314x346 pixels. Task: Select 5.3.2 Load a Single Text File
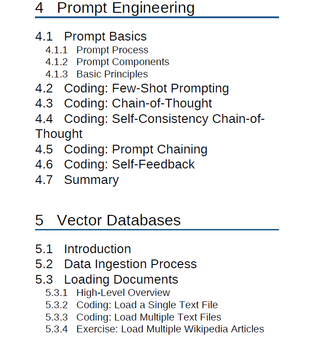132,305
